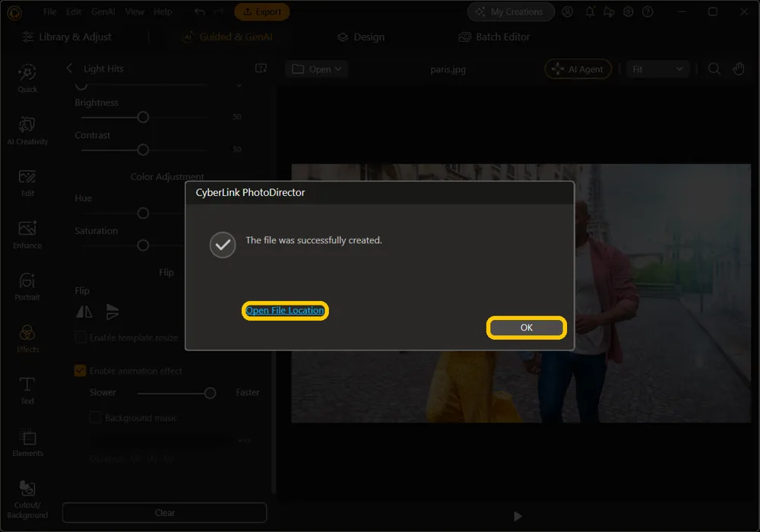Open the notifications bell icon

pyautogui.click(x=590, y=11)
